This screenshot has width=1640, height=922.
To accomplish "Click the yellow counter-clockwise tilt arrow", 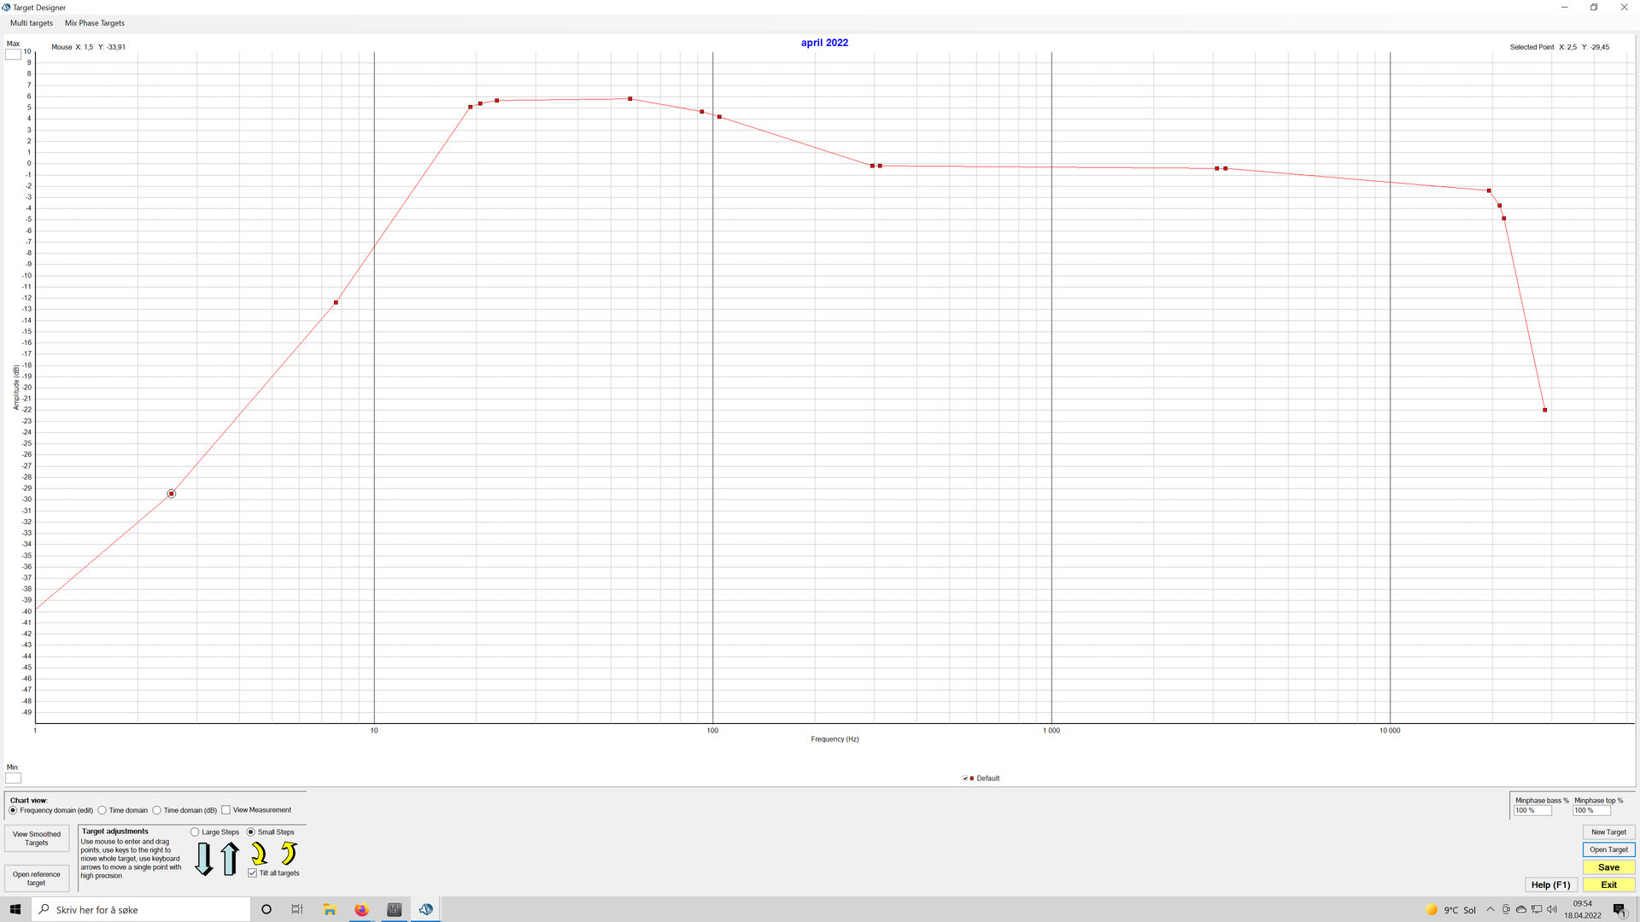I will pos(289,853).
